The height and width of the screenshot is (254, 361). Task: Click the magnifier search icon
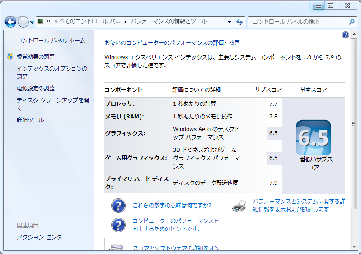click(x=352, y=22)
